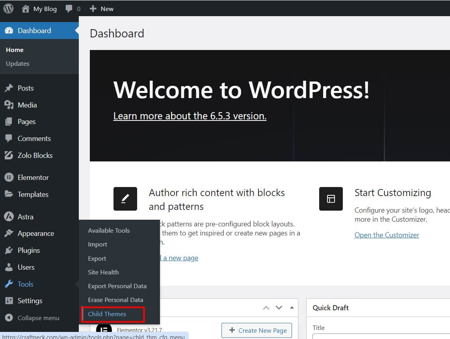
Task: Click the 'a new page' link
Action: 181,258
